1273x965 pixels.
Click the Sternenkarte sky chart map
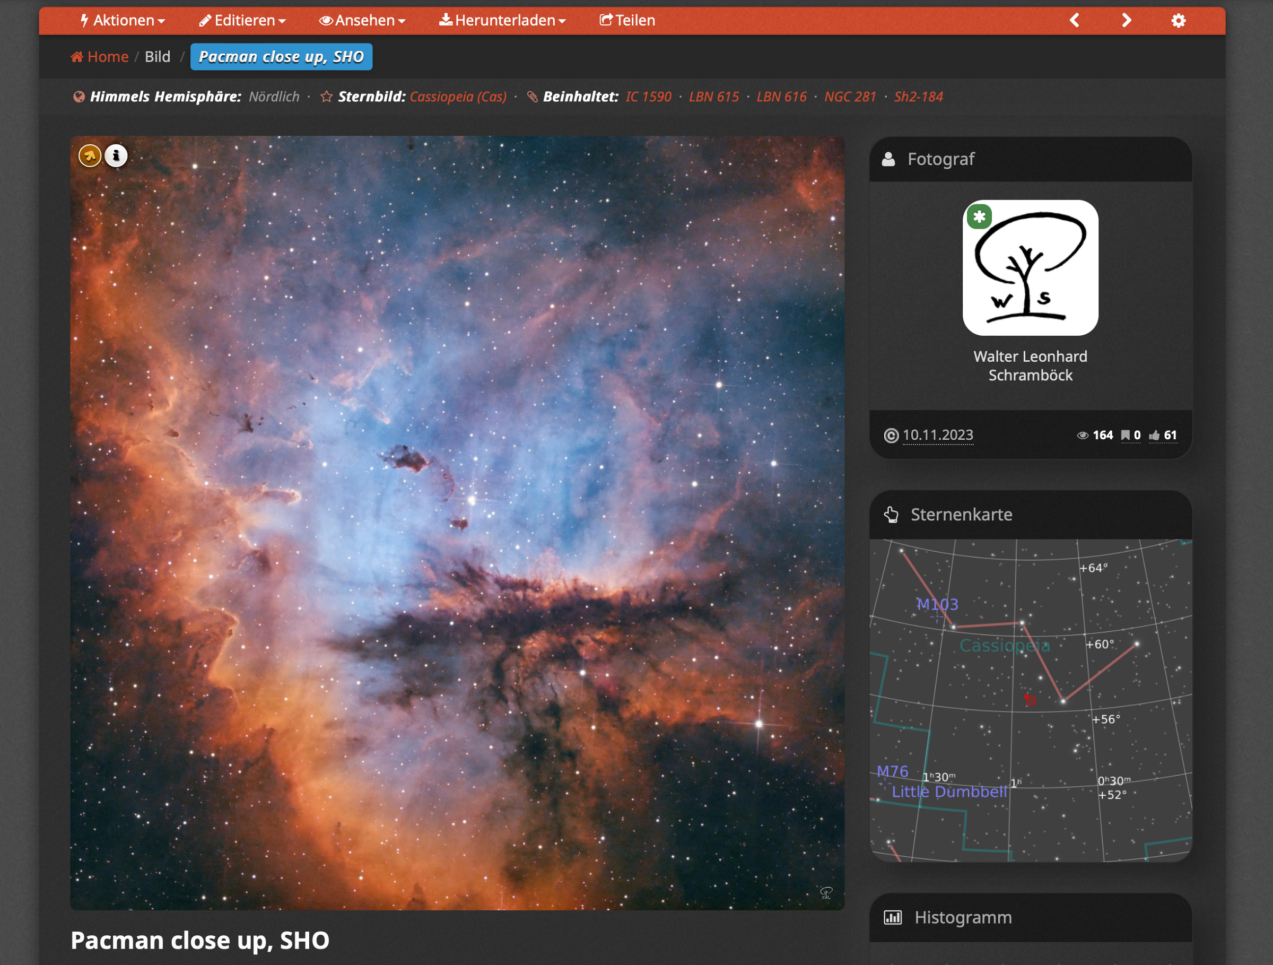coord(1030,700)
